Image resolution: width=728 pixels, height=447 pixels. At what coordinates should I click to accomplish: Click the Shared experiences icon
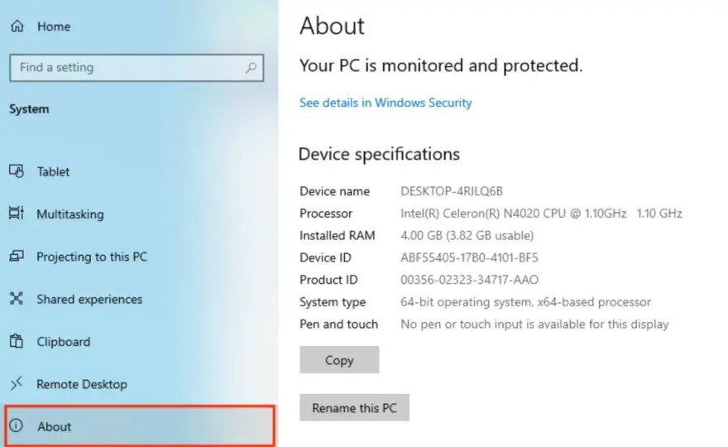(x=17, y=298)
